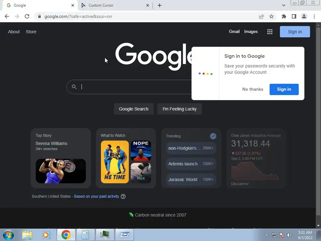Reload the current page
The height and width of the screenshot is (241, 321).
click(27, 16)
